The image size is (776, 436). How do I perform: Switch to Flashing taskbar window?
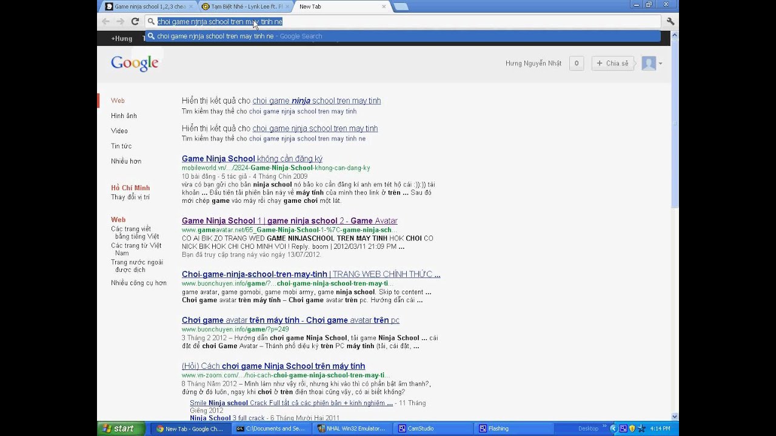click(x=514, y=428)
